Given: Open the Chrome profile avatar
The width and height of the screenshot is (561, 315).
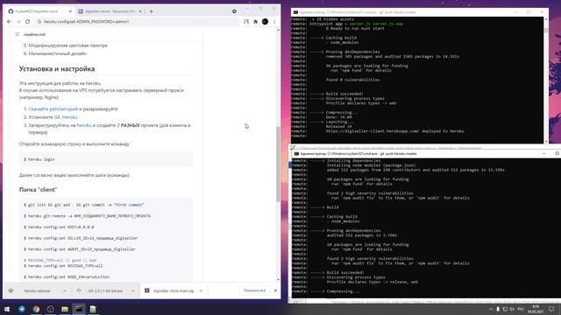Looking at the screenshot, I should [265, 22].
